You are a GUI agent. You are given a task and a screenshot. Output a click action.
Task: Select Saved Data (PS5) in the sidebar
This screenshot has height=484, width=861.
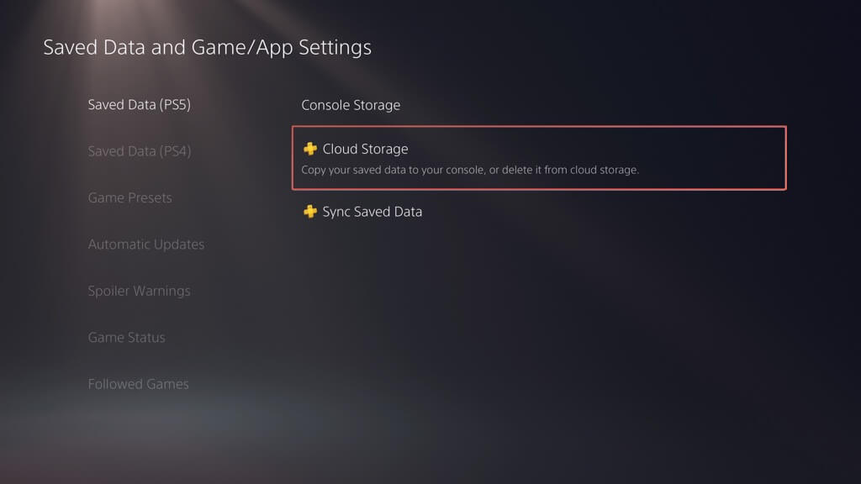pyautogui.click(x=139, y=105)
